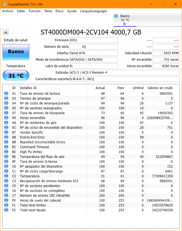The height and width of the screenshot is (231, 182).
Task: Click the Número de serie field
Action: pyautogui.click(x=94, y=47)
